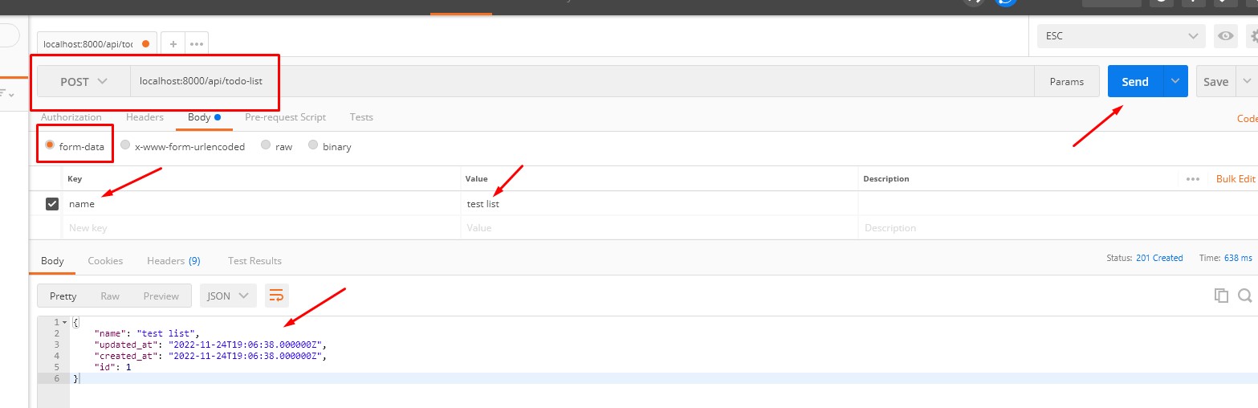This screenshot has width=1258, height=408.
Task: Copy response using the clipboard icon
Action: [x=1221, y=296]
